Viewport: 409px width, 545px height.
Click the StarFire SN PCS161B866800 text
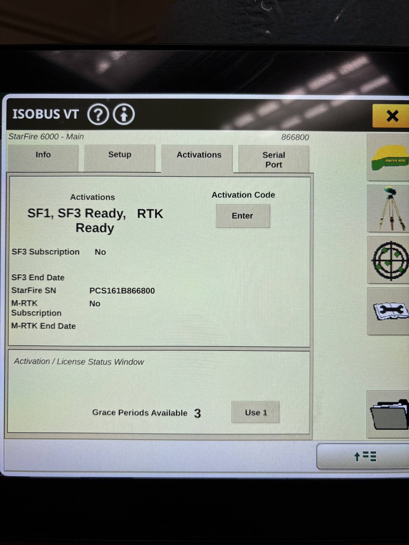coord(122,291)
